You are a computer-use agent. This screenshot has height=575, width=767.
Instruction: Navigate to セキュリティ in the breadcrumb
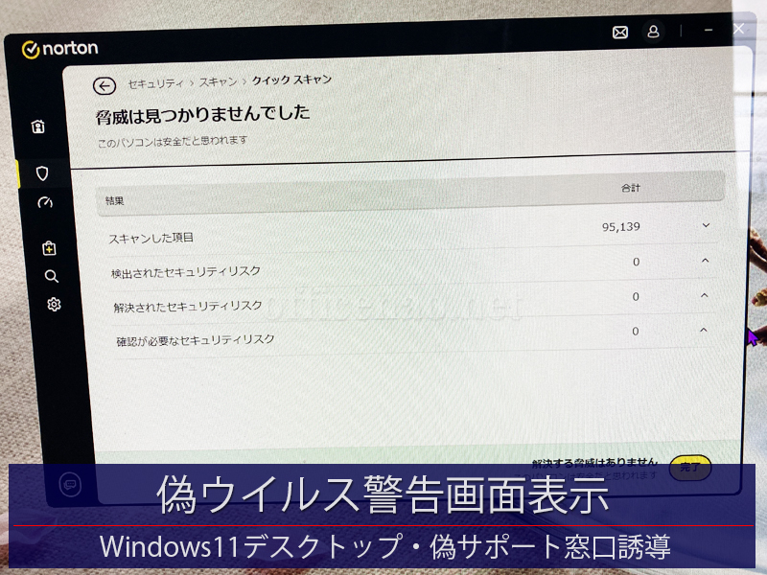coord(156,84)
